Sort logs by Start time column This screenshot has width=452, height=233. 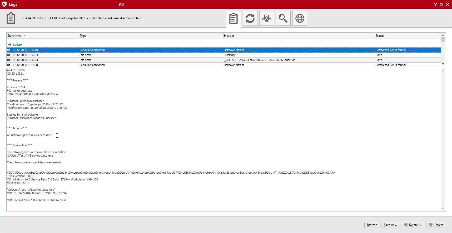(43, 36)
